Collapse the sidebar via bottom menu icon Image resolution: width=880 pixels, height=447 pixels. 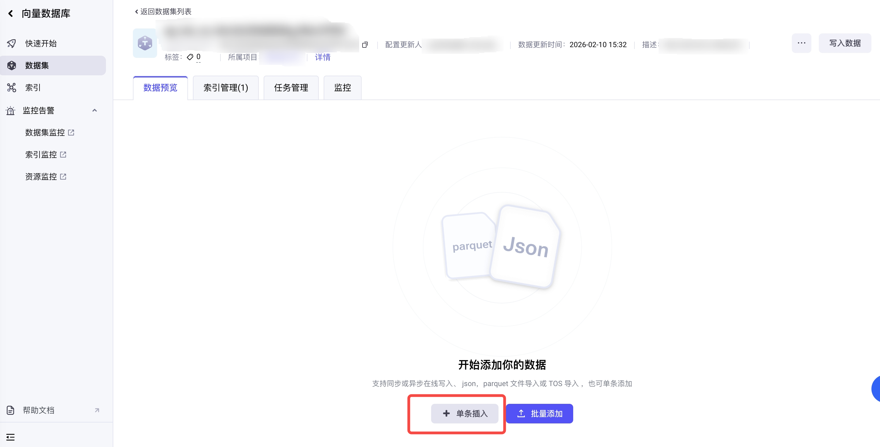pos(11,437)
